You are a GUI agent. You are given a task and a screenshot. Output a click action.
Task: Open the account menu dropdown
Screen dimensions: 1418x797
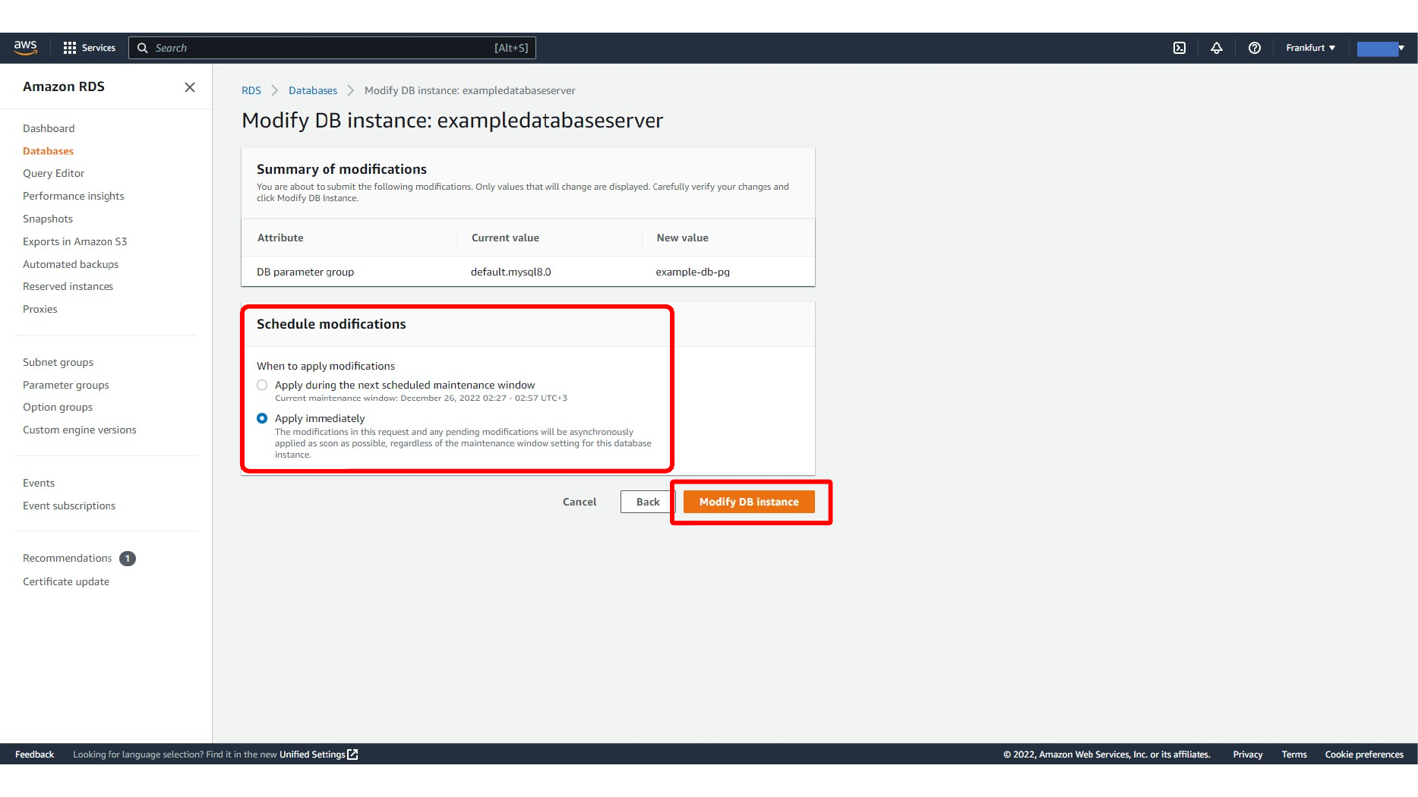[x=1381, y=48]
